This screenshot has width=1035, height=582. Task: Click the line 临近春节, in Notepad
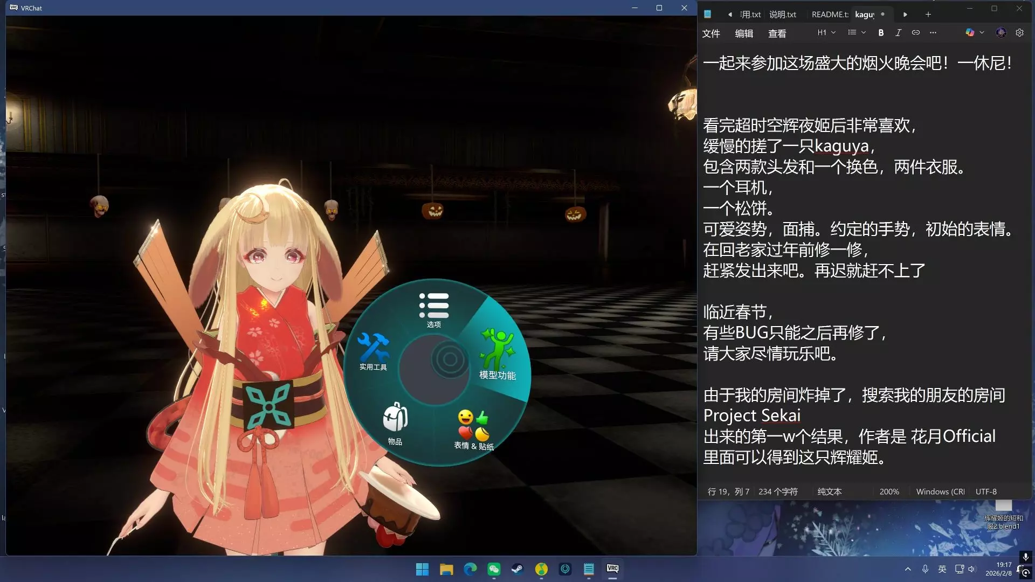[x=739, y=312]
